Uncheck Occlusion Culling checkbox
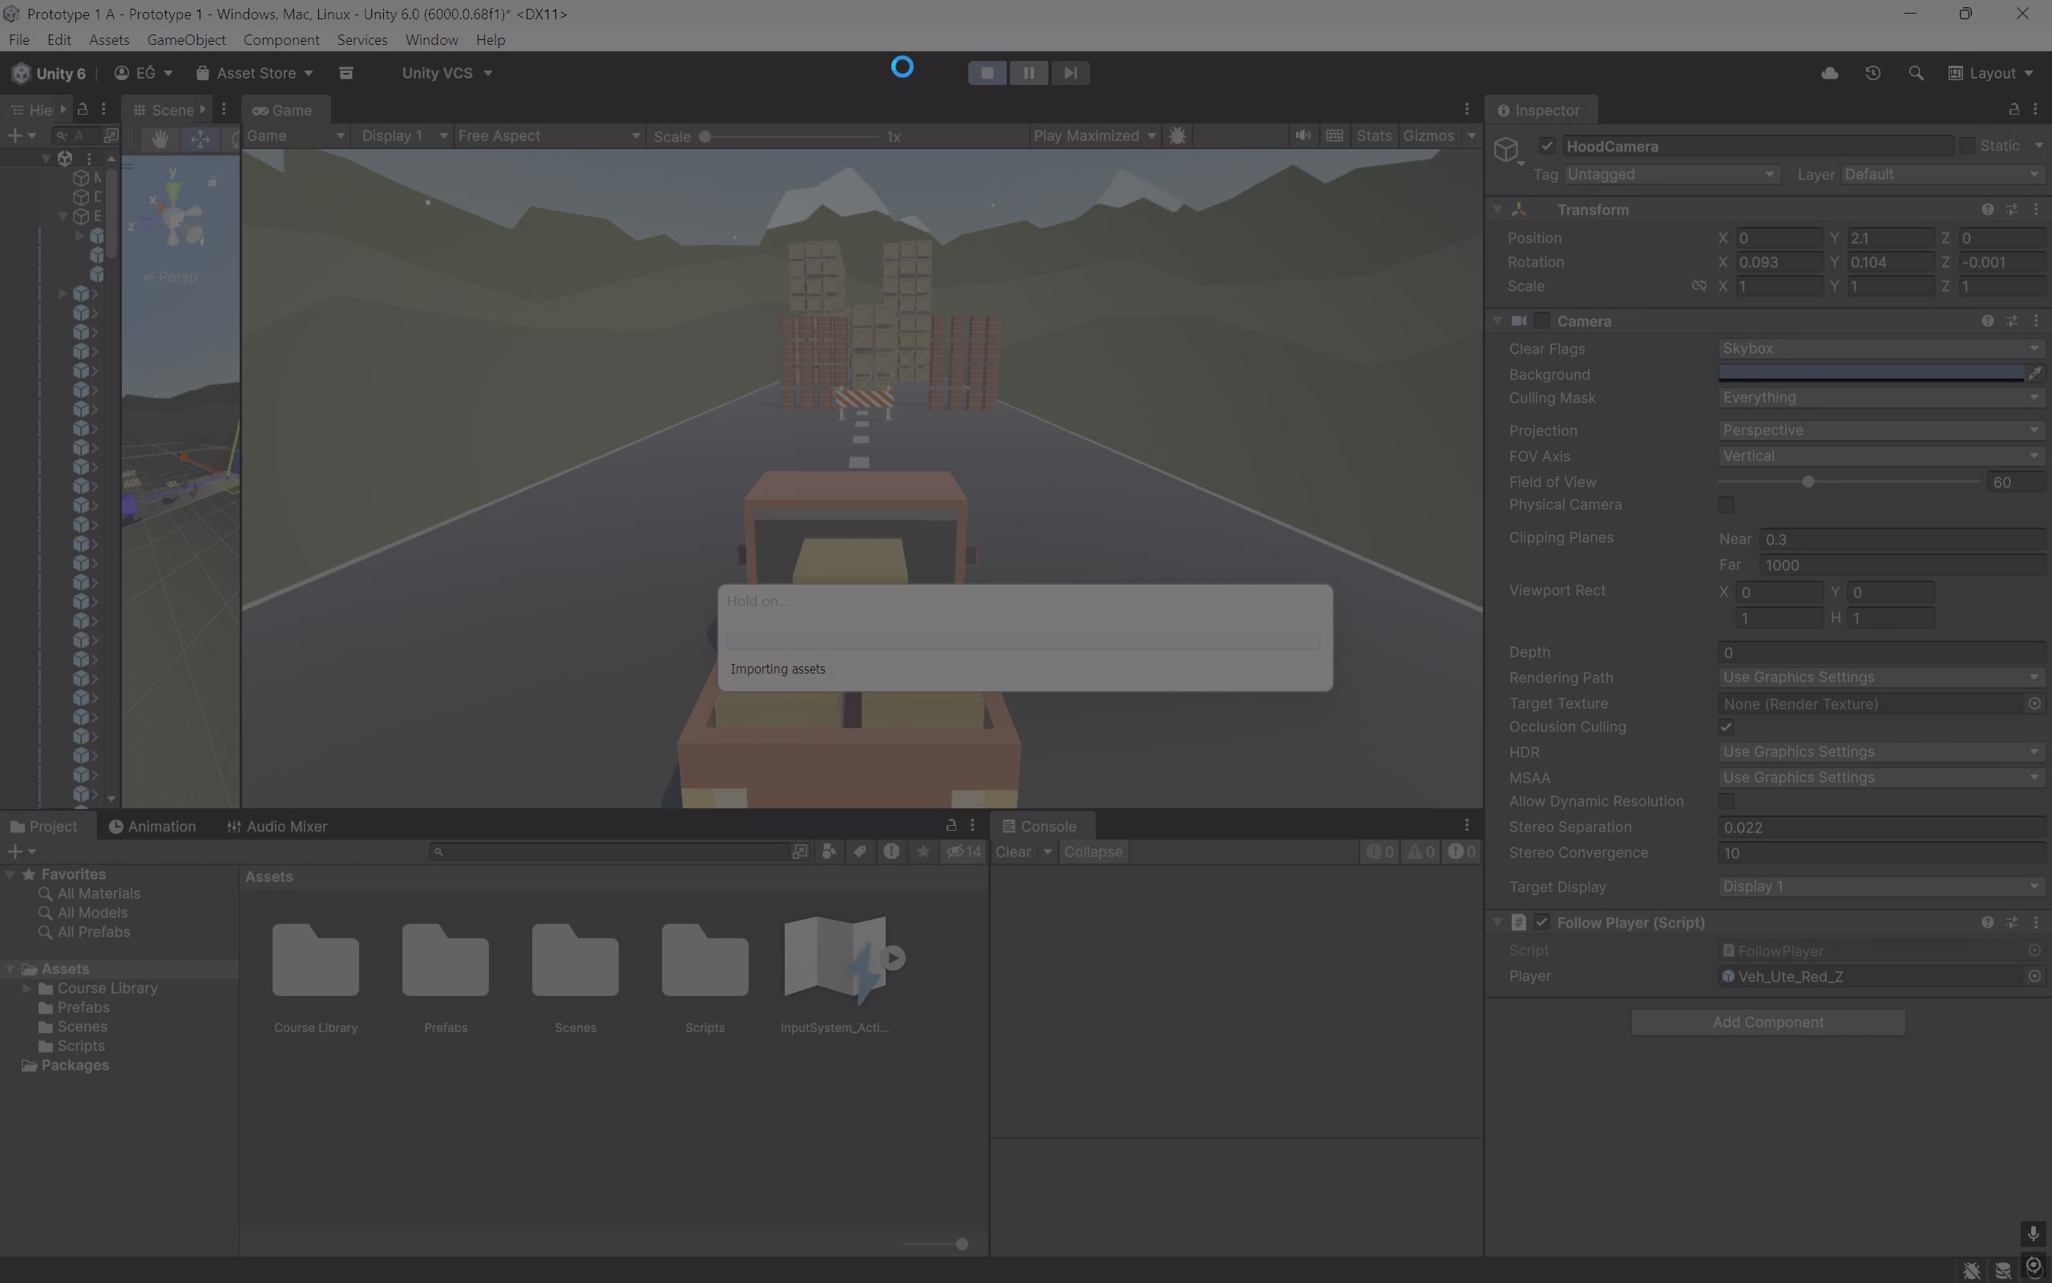This screenshot has width=2052, height=1283. pos(1726,727)
